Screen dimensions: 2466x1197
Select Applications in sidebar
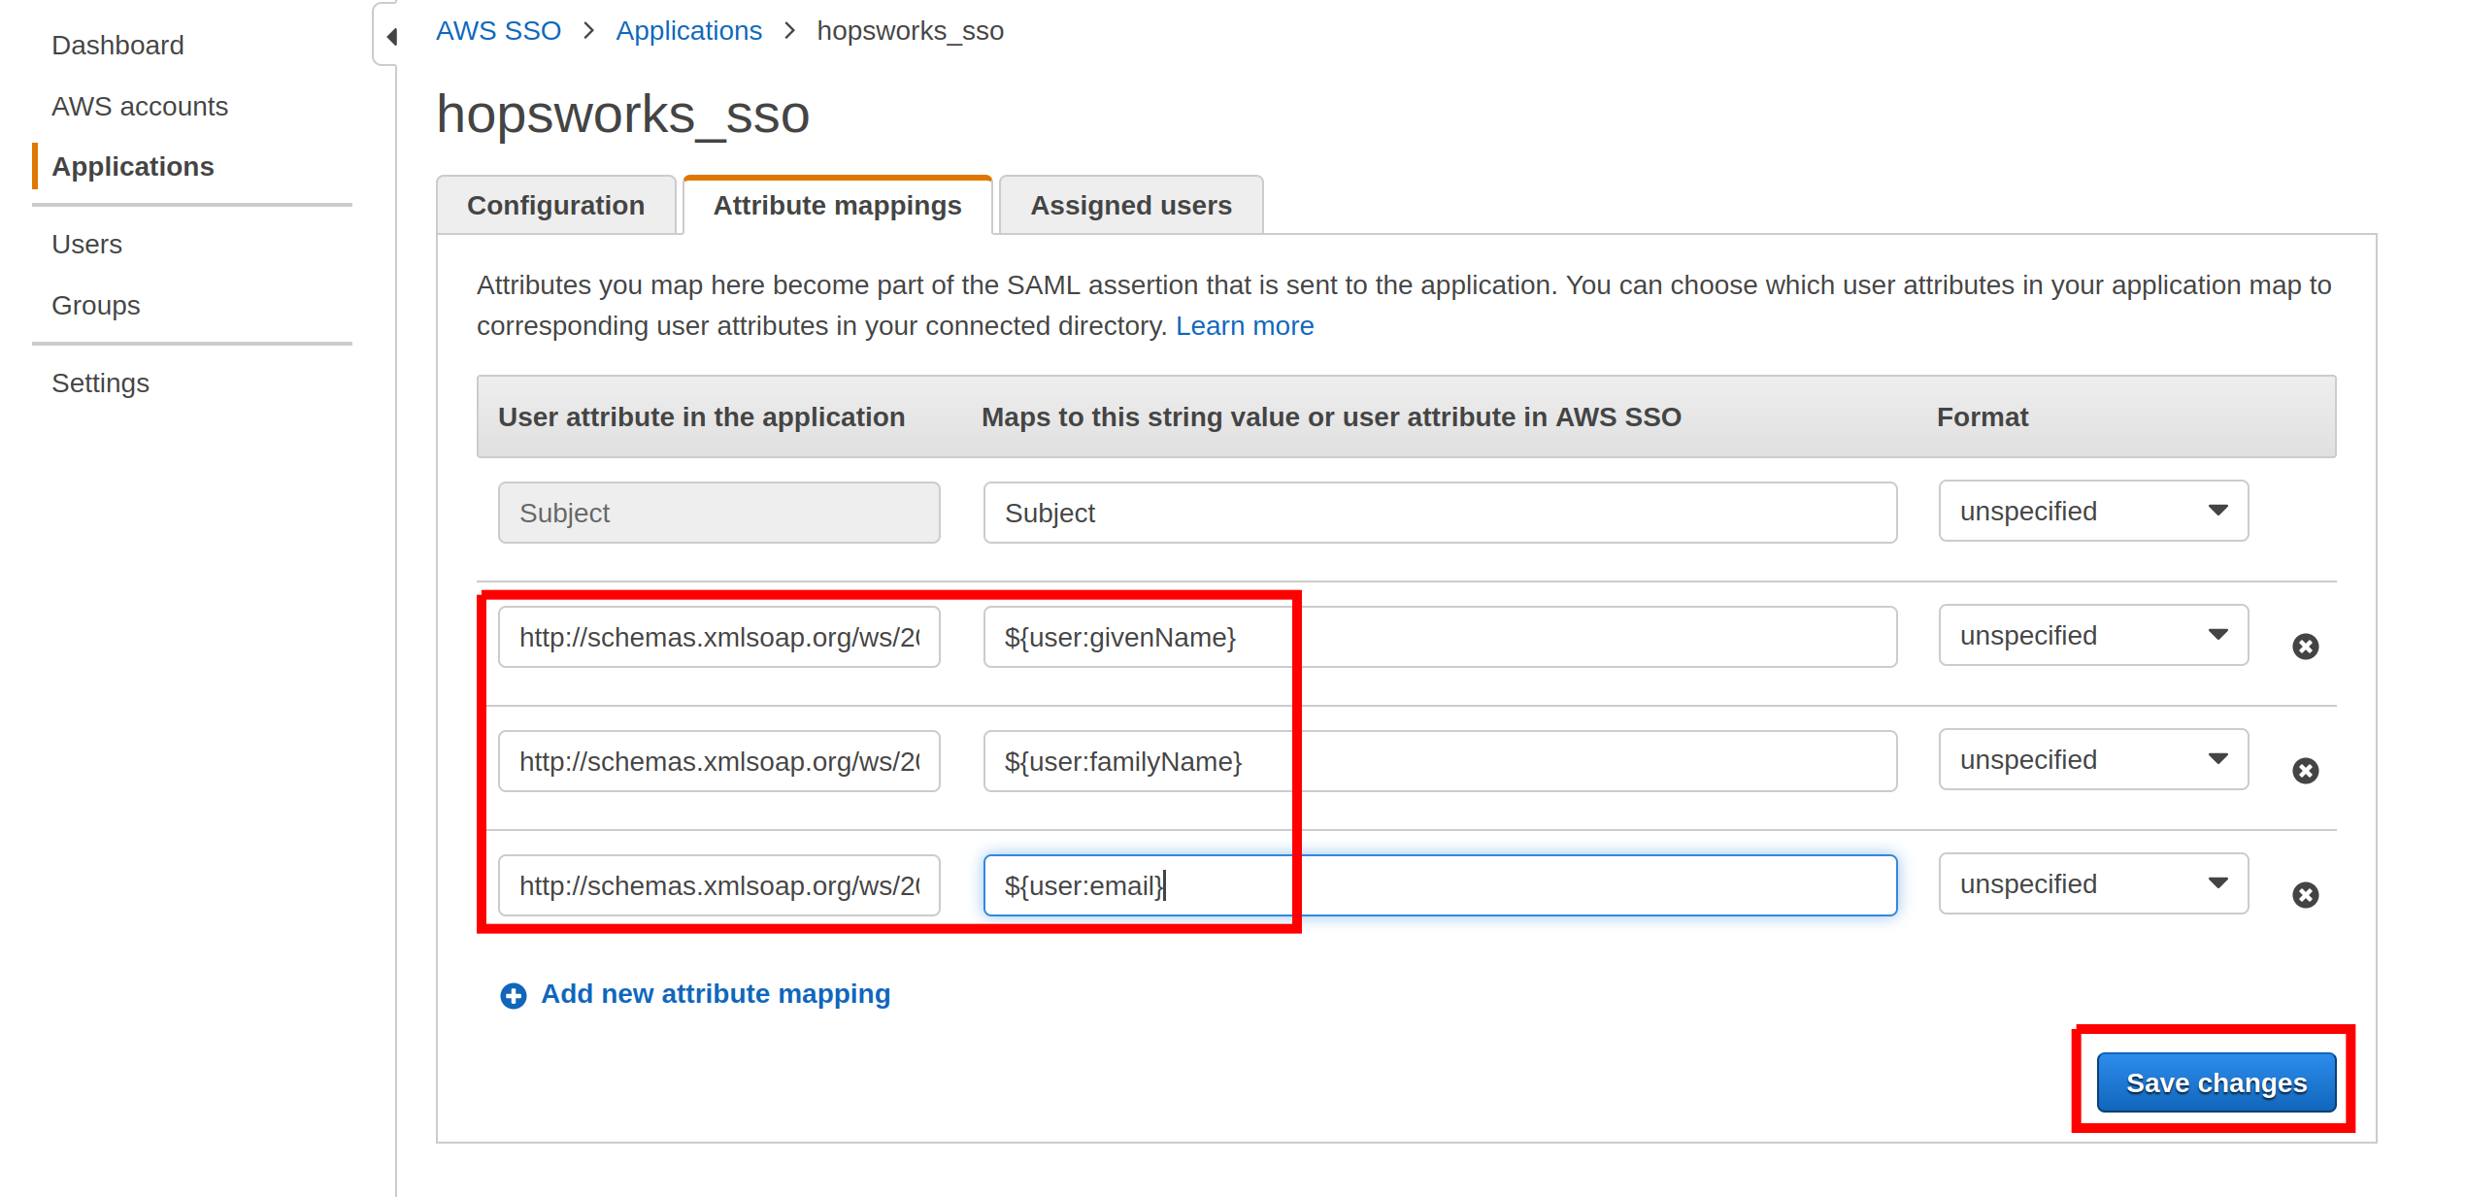[x=133, y=167]
